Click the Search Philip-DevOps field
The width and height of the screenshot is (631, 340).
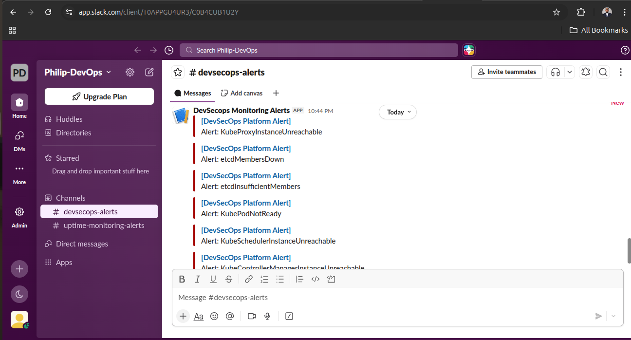319,50
